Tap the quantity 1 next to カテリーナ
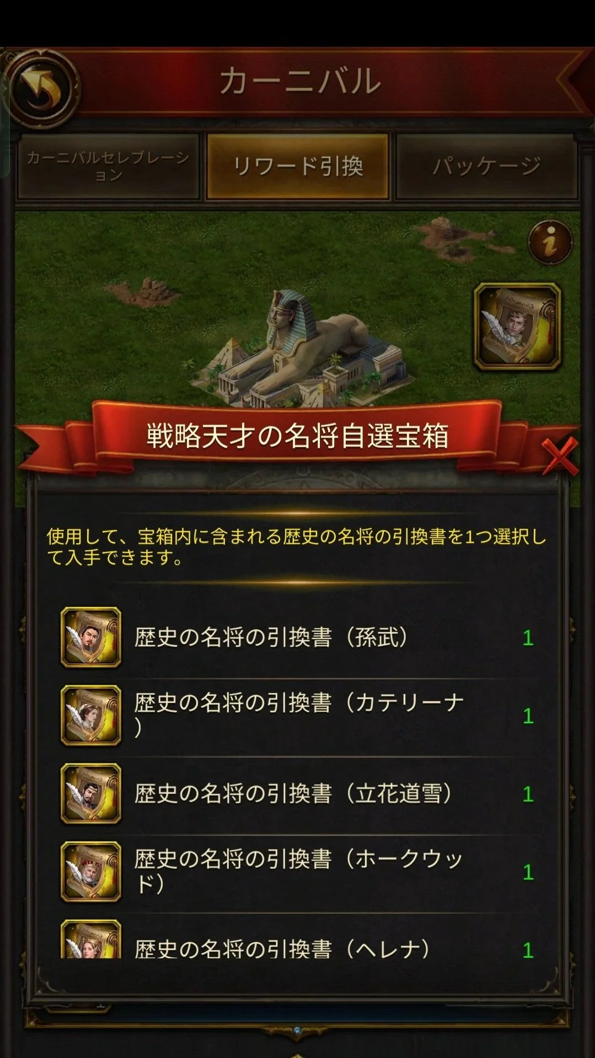 (x=528, y=716)
